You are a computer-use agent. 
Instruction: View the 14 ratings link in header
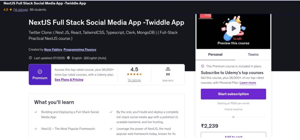pos(21,10)
